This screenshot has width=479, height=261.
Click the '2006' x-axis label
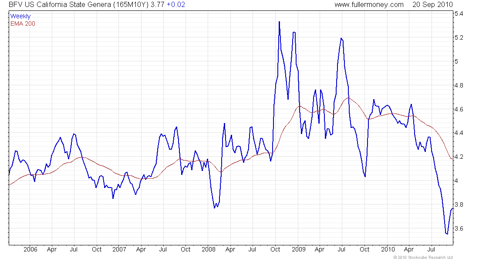[x=30, y=249]
